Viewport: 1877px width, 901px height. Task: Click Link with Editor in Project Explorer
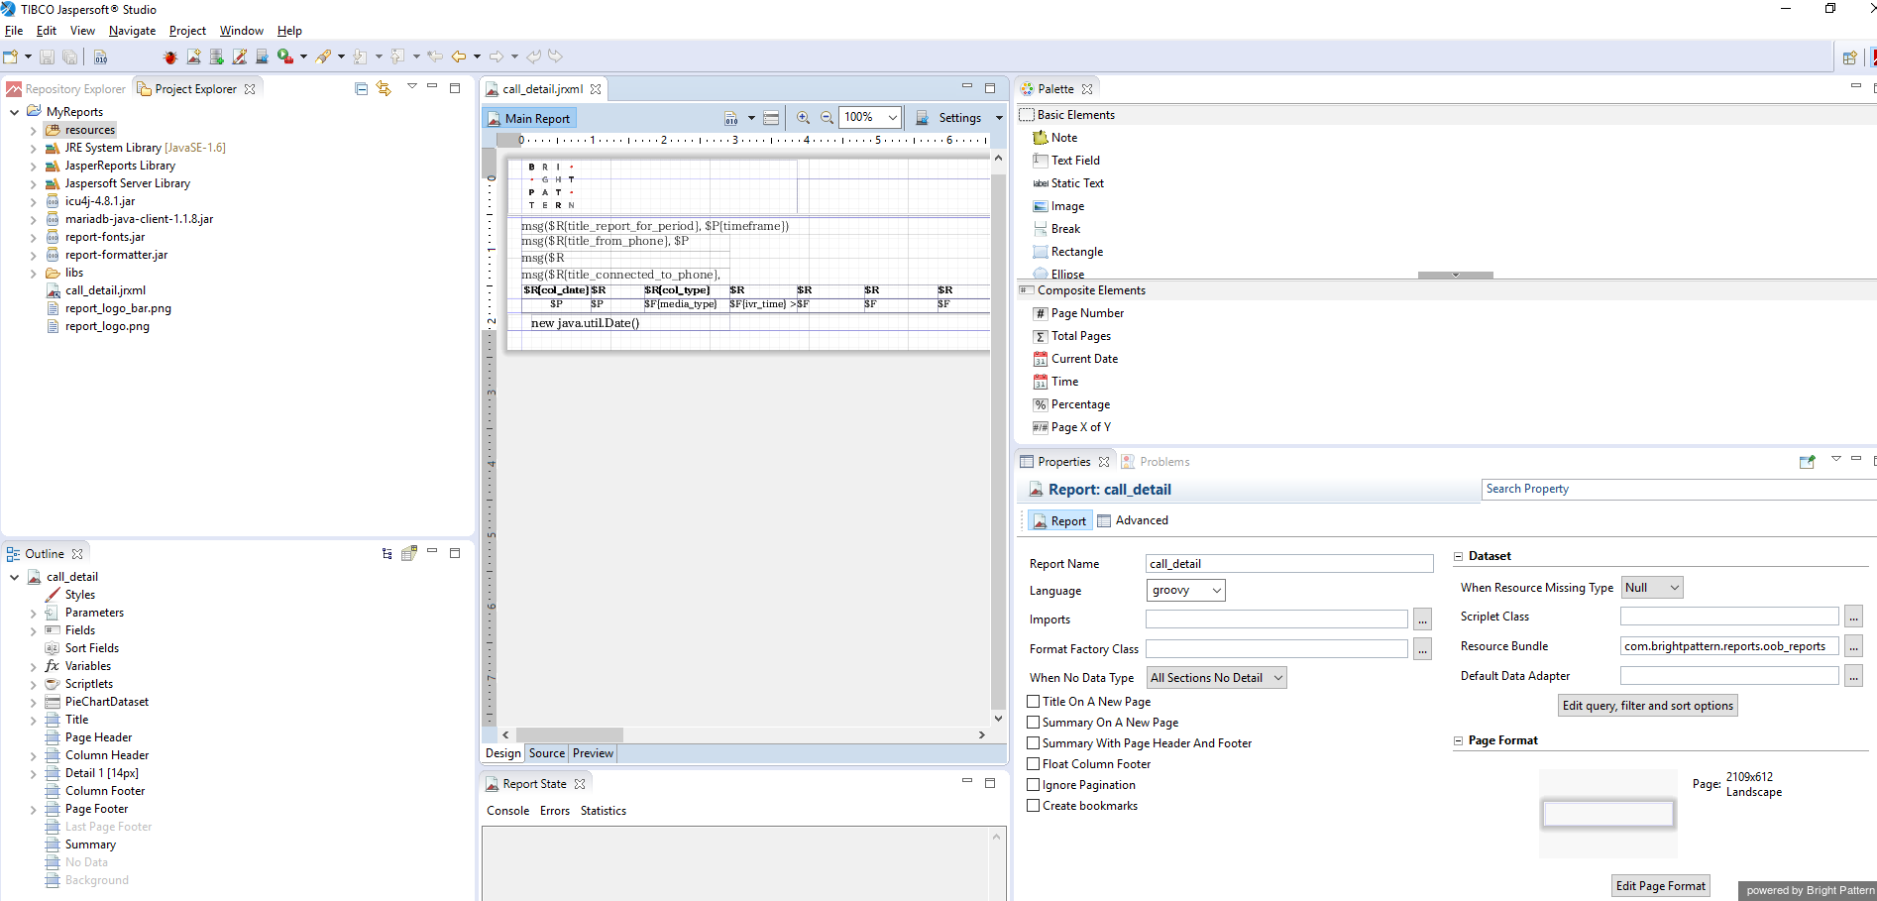(385, 89)
